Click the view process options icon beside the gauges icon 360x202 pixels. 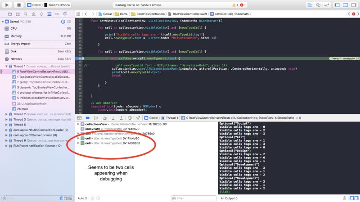coord(69,22)
